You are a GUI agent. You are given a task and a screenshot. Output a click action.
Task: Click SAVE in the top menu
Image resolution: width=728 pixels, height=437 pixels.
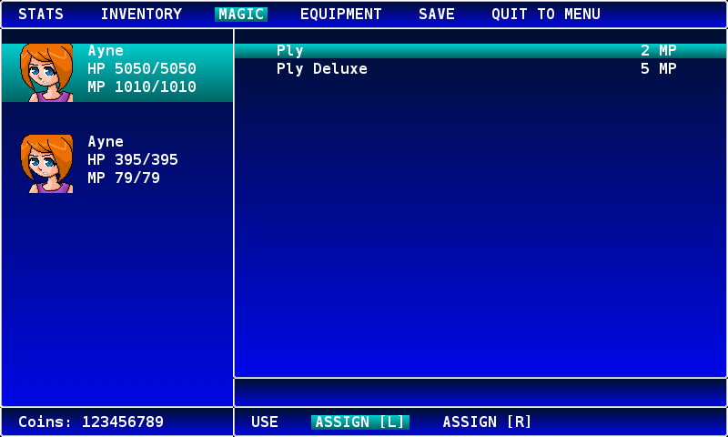437,15
